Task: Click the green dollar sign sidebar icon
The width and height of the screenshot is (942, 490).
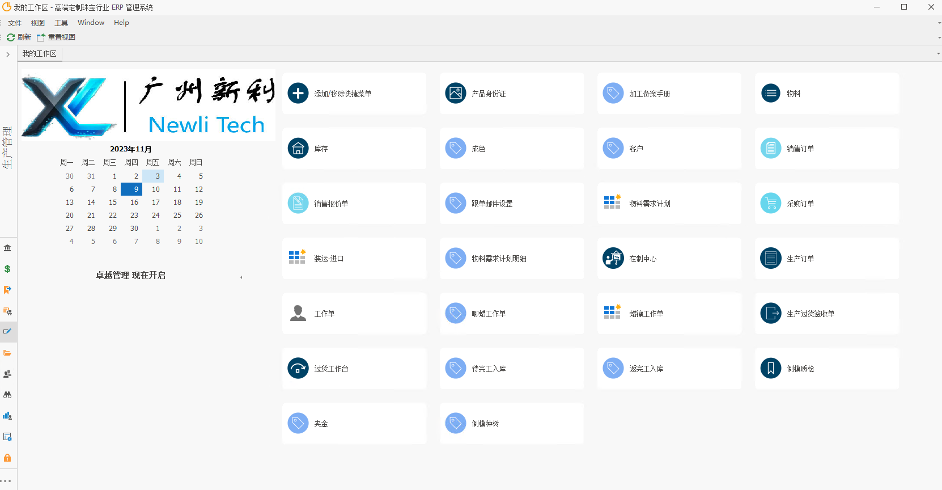Action: pyautogui.click(x=7, y=269)
